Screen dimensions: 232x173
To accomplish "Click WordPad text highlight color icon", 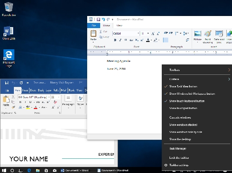I will (x=155, y=40).
